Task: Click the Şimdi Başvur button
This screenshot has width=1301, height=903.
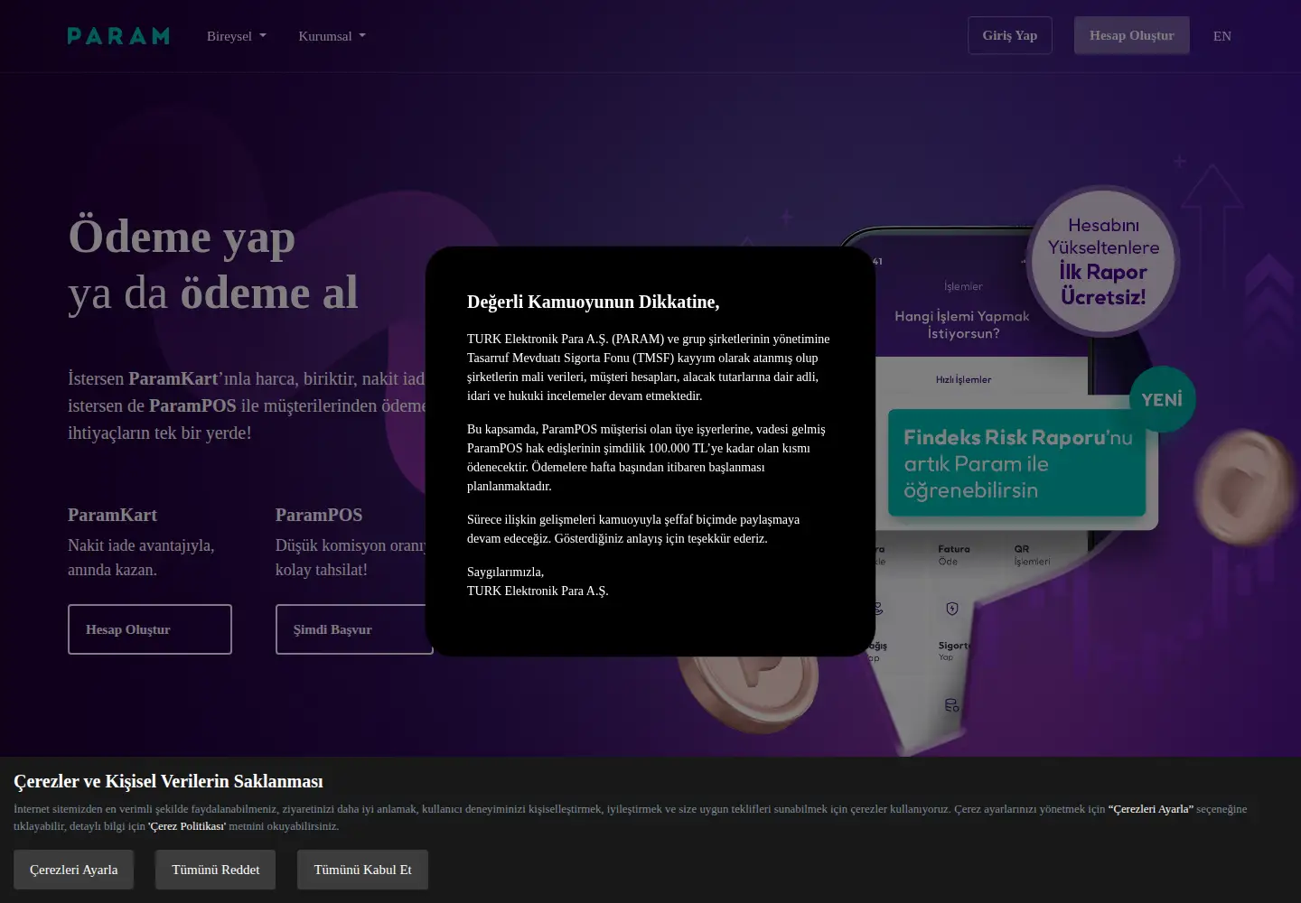Action: [354, 629]
